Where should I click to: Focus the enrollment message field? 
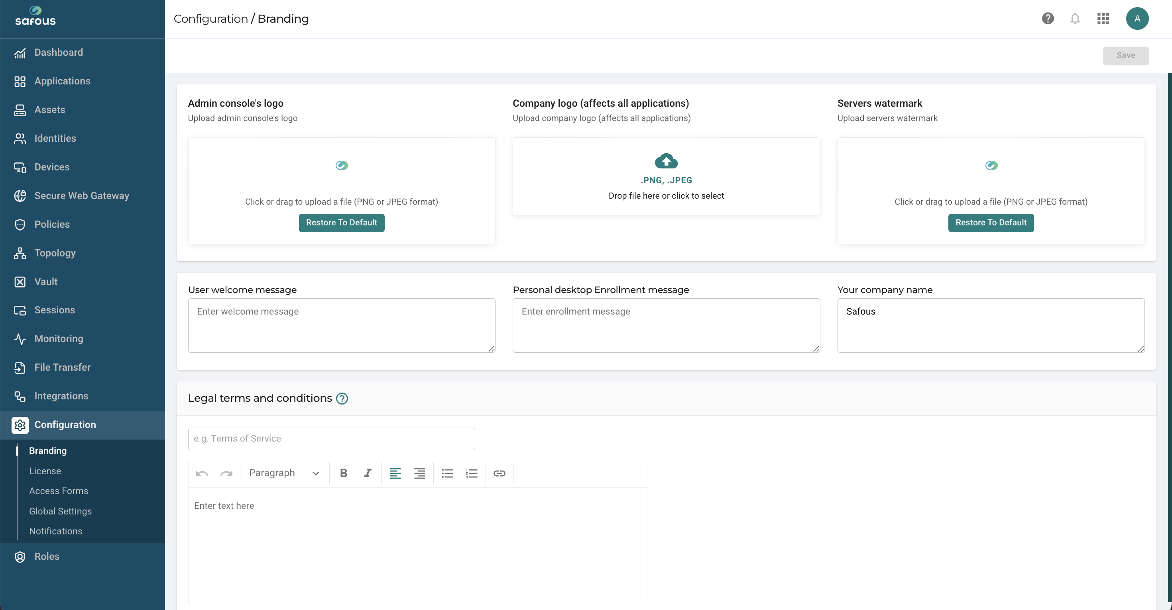(x=666, y=325)
